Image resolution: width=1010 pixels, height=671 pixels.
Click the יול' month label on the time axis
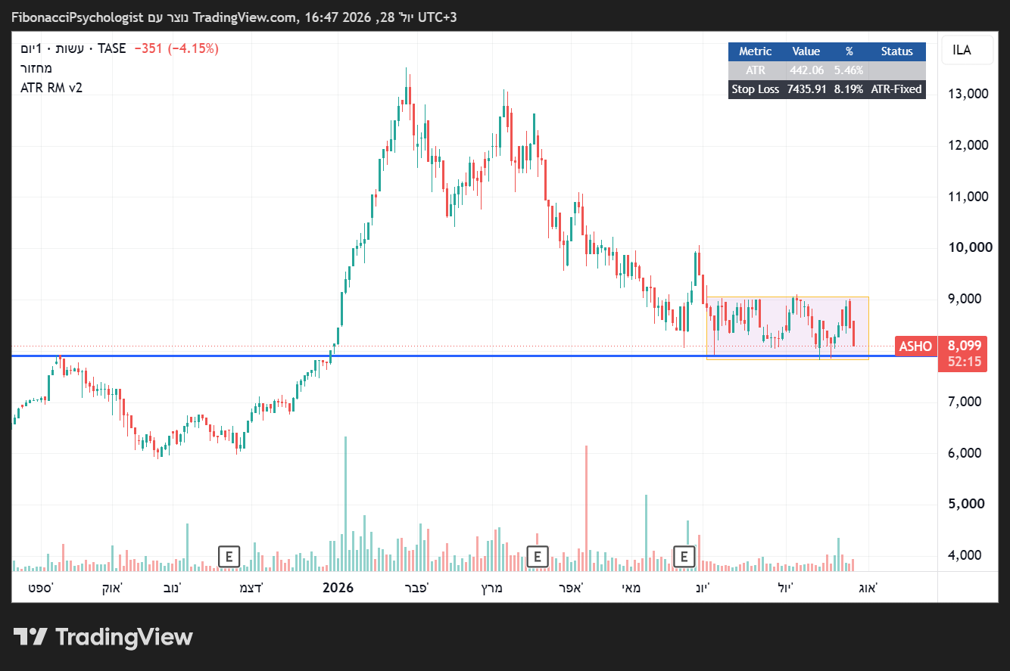click(x=786, y=587)
